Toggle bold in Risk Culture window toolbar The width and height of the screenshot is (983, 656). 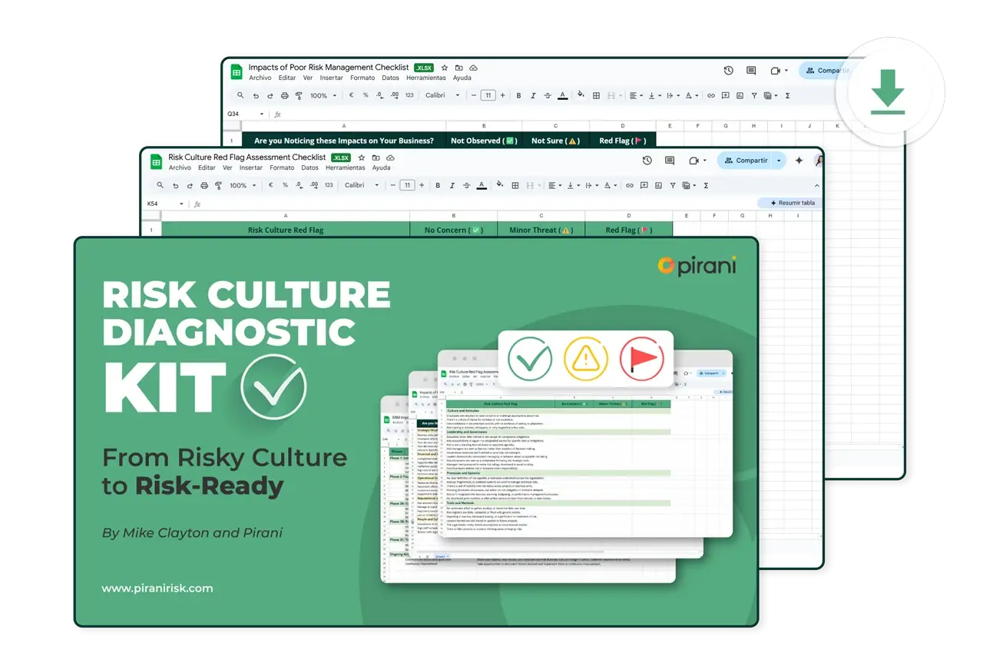click(x=438, y=185)
